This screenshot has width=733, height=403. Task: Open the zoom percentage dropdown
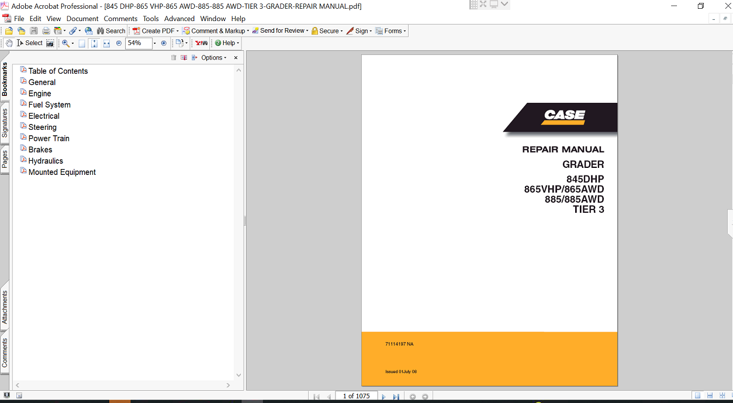click(x=155, y=43)
